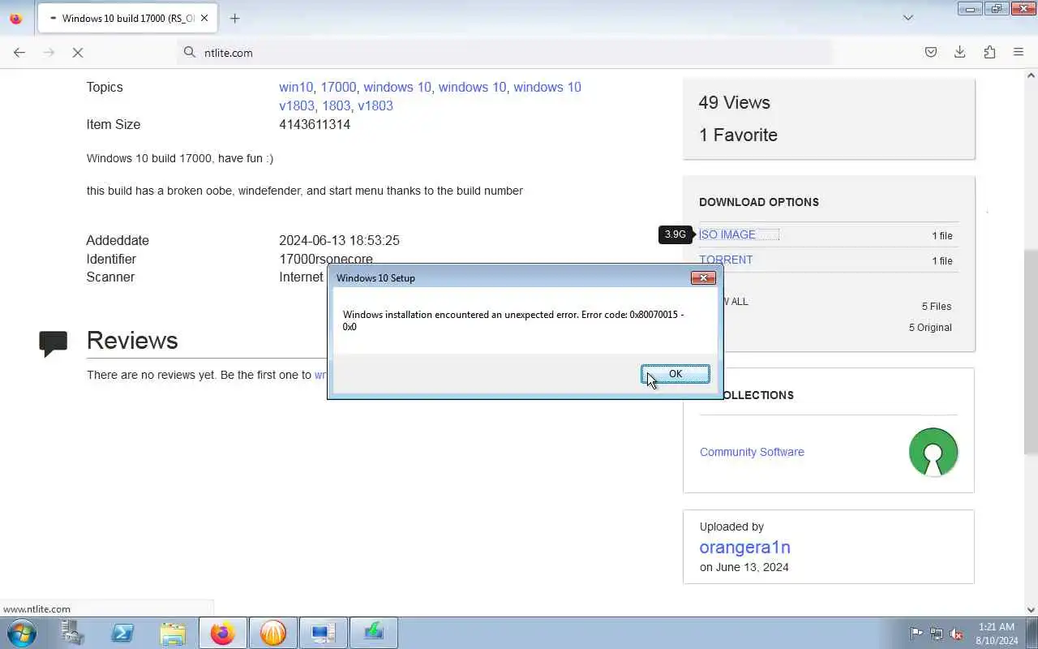The image size is (1038, 649).
Task: Open the clock showing 1:21 AM
Action: (x=997, y=633)
